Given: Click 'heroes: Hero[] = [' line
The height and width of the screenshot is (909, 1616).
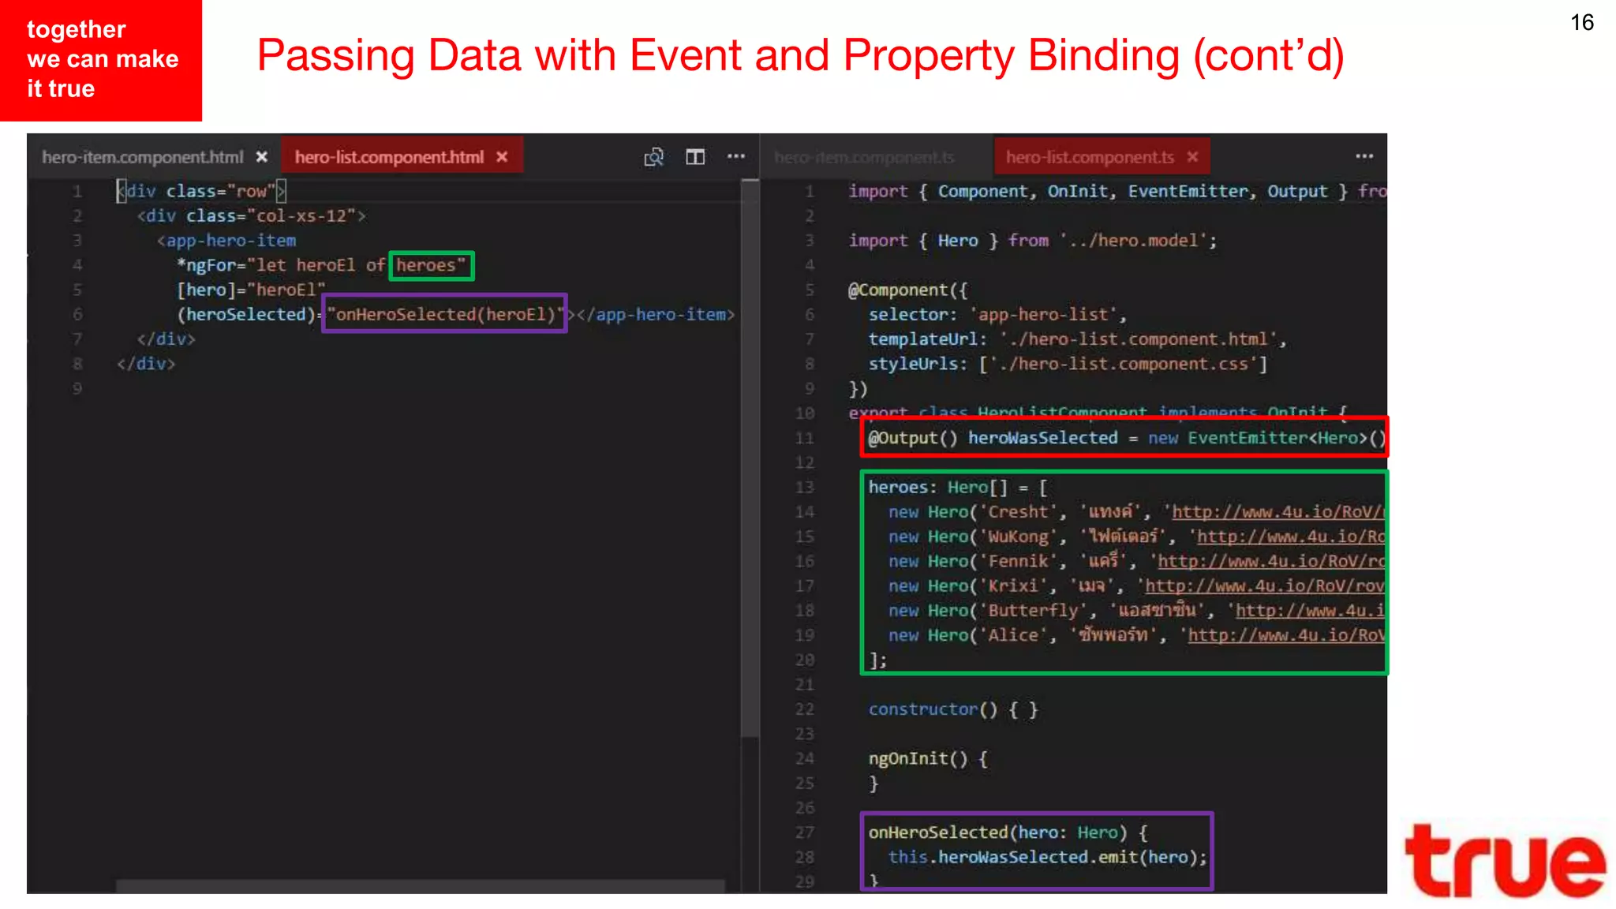Looking at the screenshot, I should pyautogui.click(x=958, y=488).
